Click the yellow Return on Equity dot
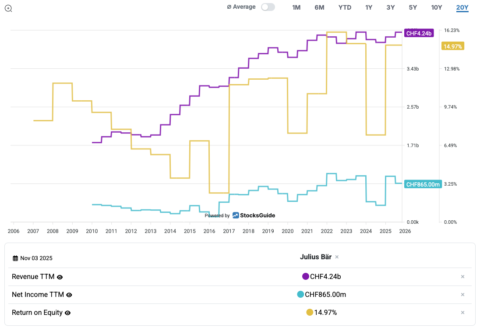This screenshot has height=328, width=480. coord(310,312)
